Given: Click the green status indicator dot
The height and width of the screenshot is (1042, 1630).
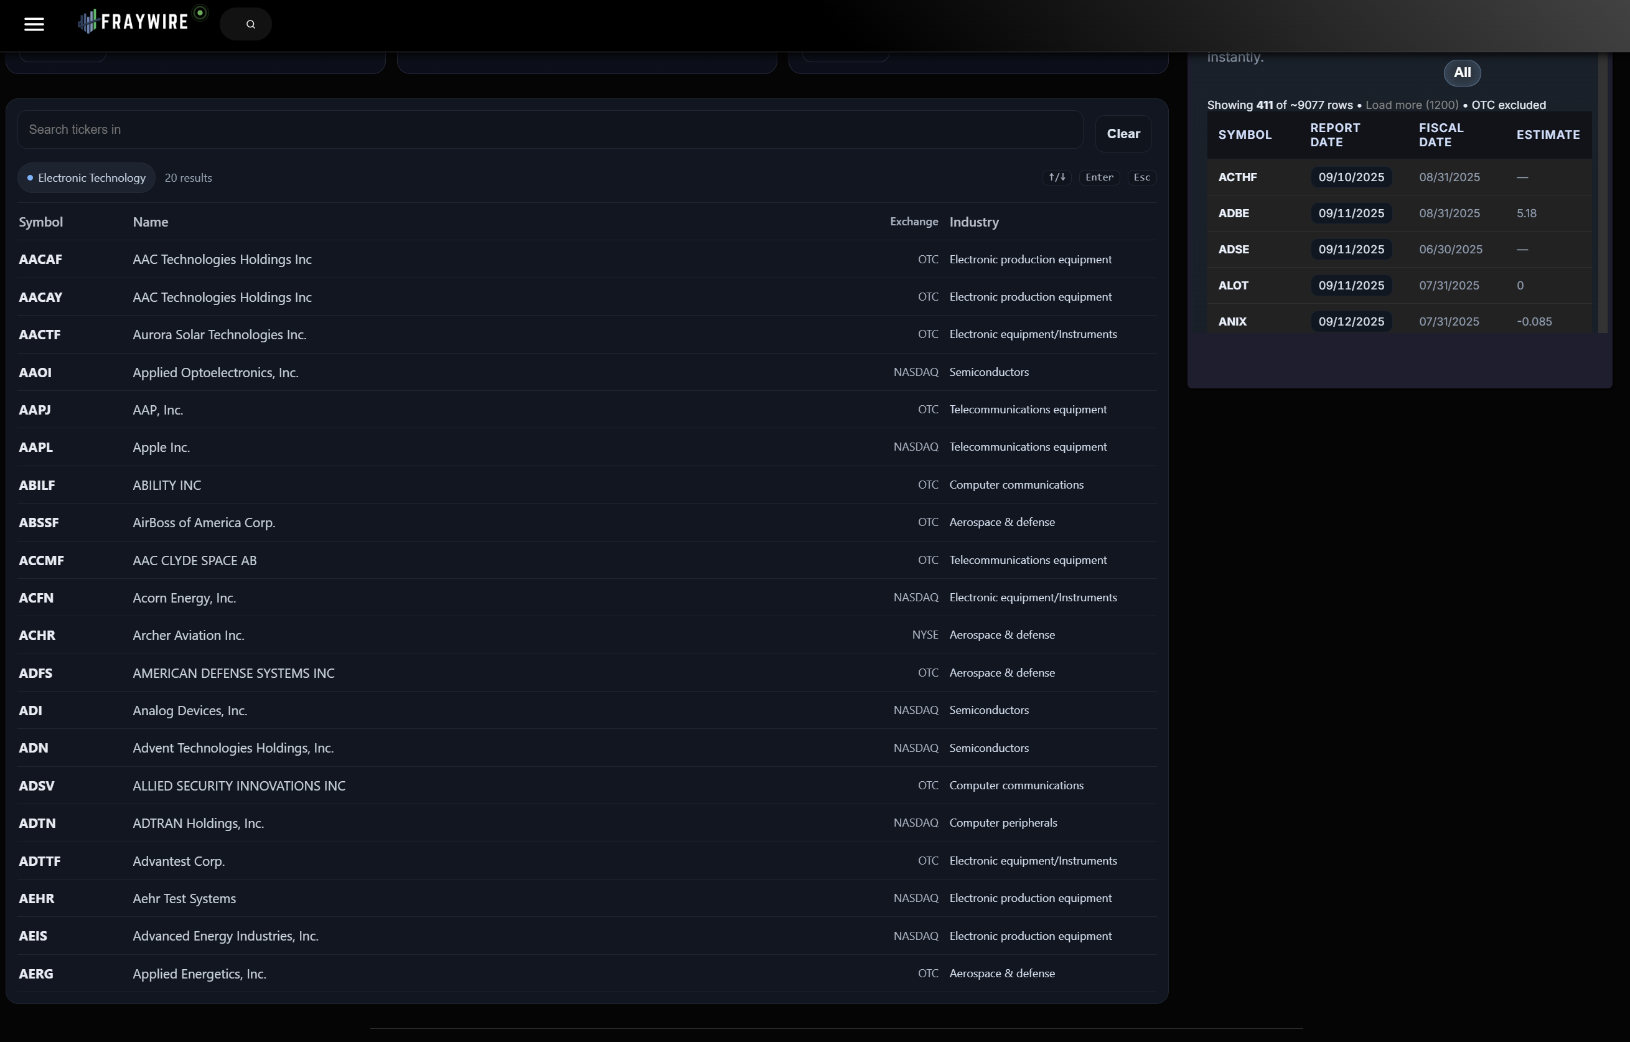Looking at the screenshot, I should pyautogui.click(x=200, y=13).
